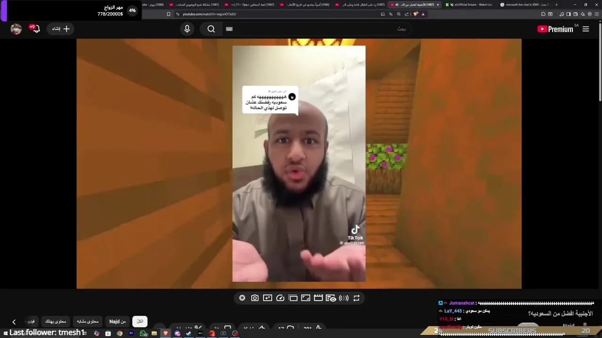Toggle loop with the repeat arrows icon
The width and height of the screenshot is (602, 338).
pos(356,298)
